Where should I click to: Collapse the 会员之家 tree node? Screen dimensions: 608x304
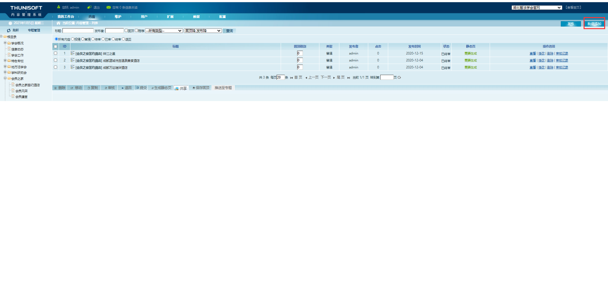[x=5, y=78]
